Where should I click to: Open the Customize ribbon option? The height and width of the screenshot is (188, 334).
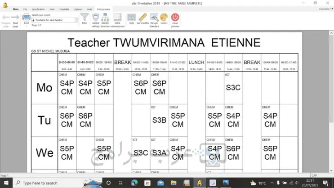[324, 9]
